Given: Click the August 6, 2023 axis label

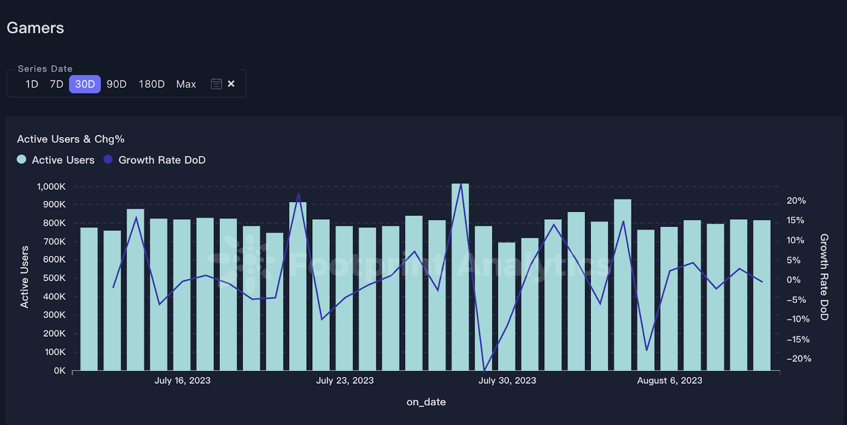Looking at the screenshot, I should pyautogui.click(x=670, y=381).
